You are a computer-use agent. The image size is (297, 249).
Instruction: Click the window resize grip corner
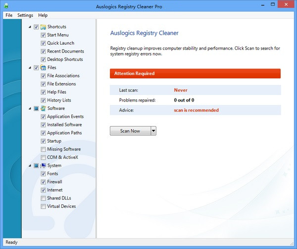coord(292,244)
